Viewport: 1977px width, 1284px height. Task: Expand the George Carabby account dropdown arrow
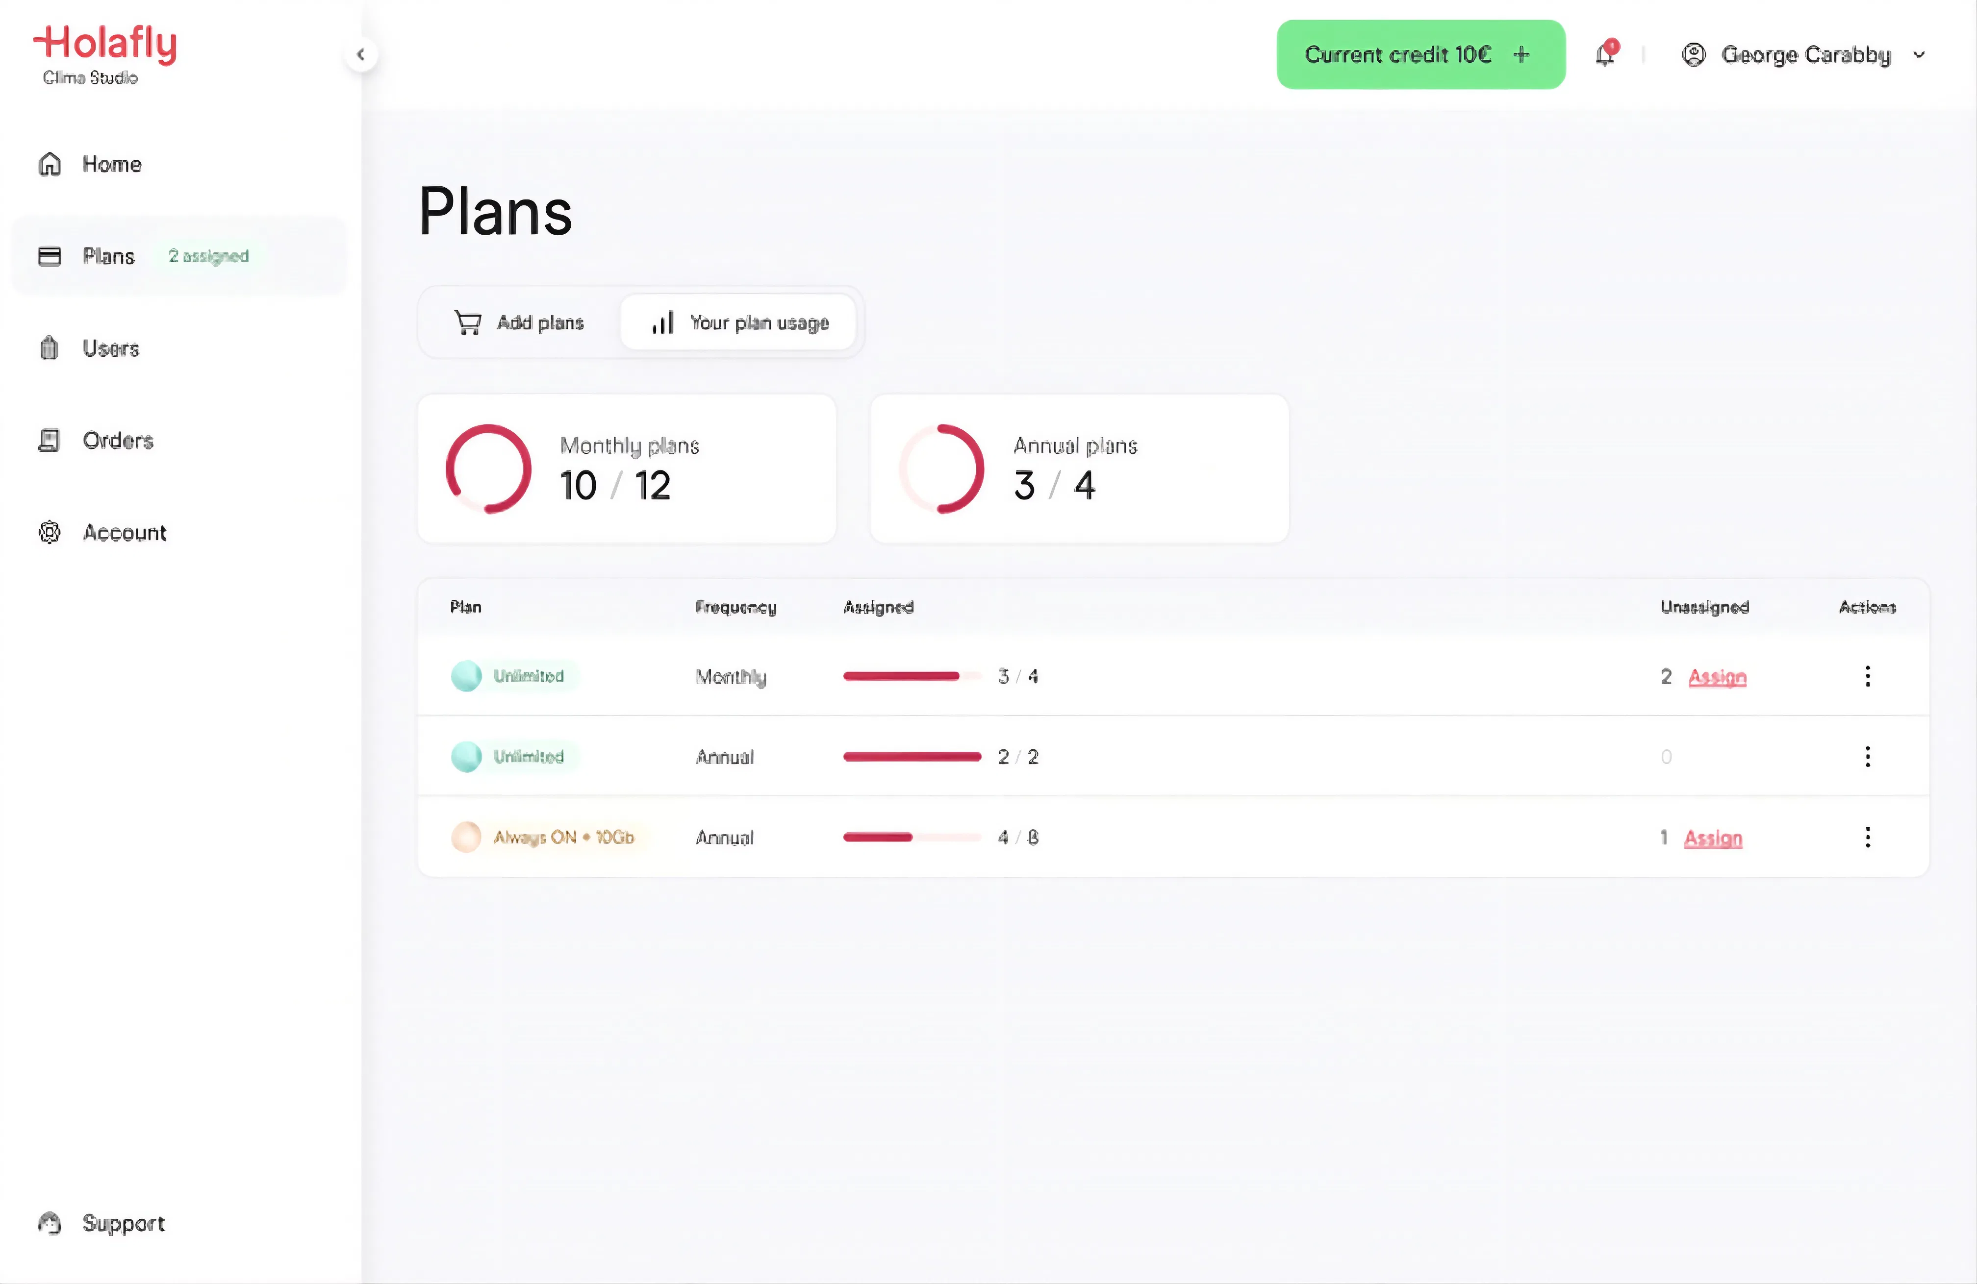pyautogui.click(x=1919, y=55)
